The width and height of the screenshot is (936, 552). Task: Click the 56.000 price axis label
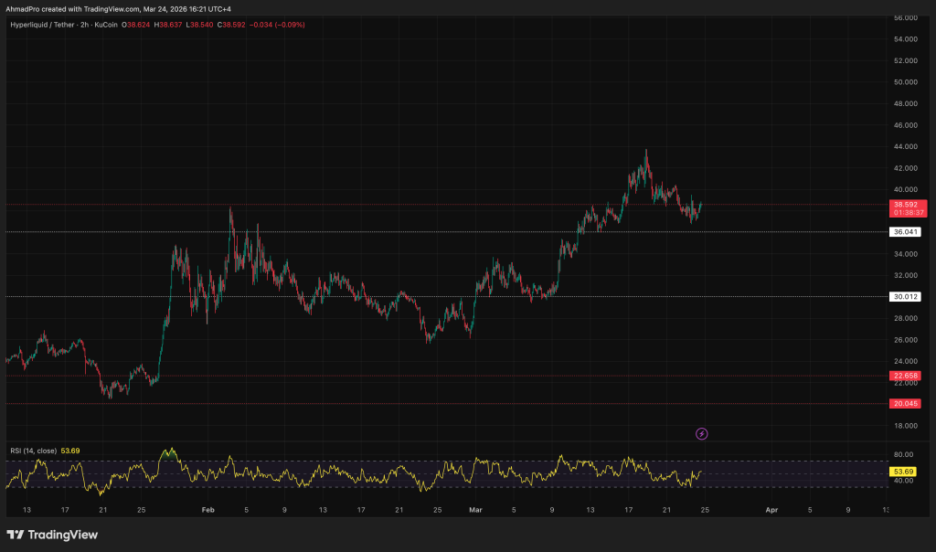905,17
